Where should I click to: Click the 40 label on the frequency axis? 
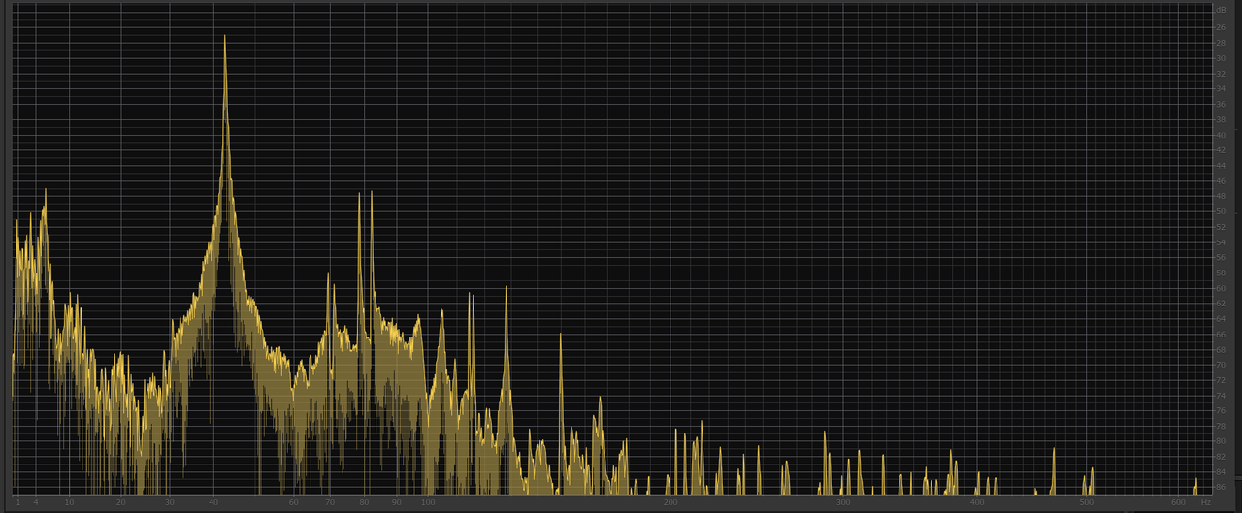point(213,502)
